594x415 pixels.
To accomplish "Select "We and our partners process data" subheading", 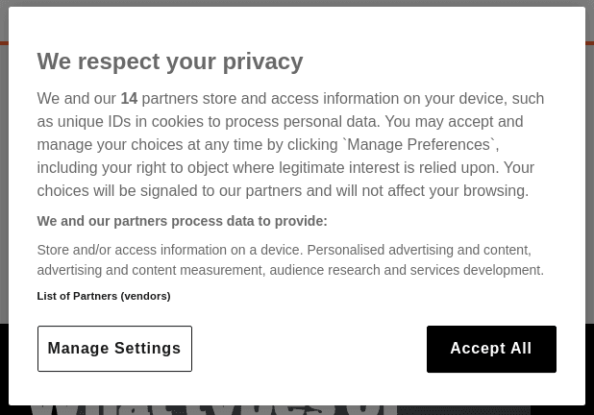I will 182,221.
